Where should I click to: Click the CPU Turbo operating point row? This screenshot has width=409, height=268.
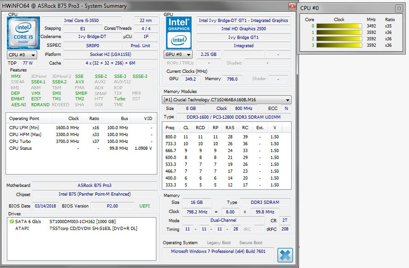(x=81, y=141)
